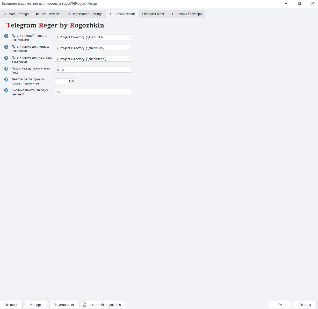Close the project parameters window

click(312, 4)
